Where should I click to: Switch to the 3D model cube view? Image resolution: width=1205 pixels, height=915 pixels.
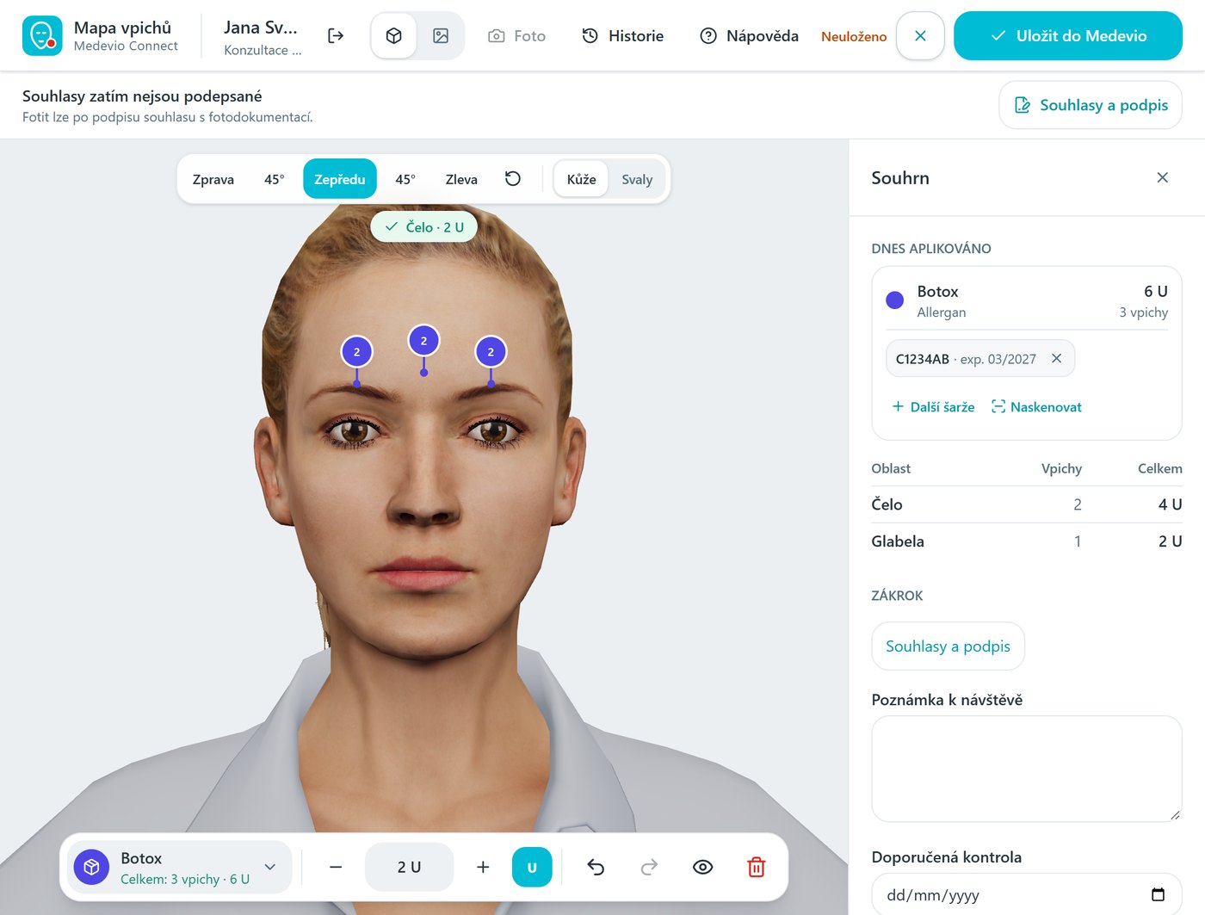pyautogui.click(x=394, y=36)
